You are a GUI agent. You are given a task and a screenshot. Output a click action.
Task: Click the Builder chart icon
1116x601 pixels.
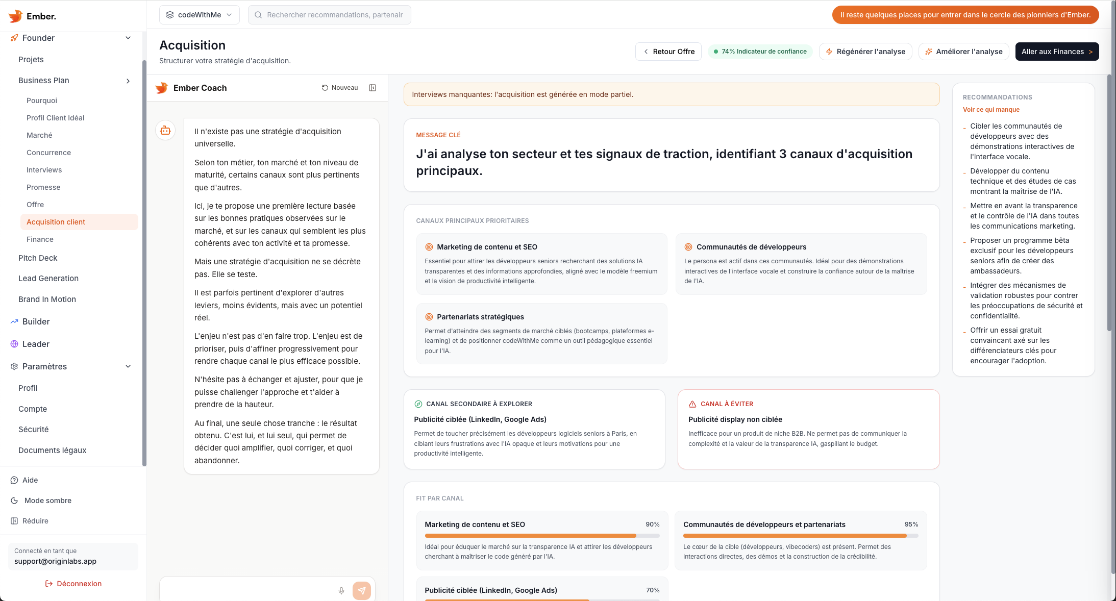(13, 321)
